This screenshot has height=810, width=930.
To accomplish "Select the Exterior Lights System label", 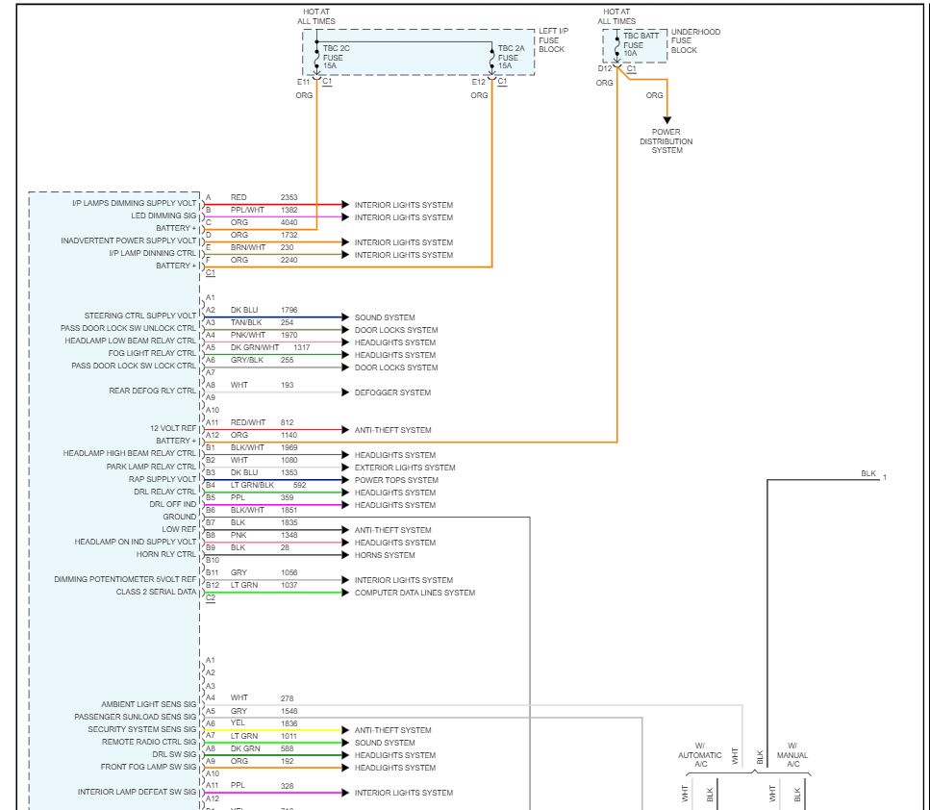I will (x=405, y=468).
